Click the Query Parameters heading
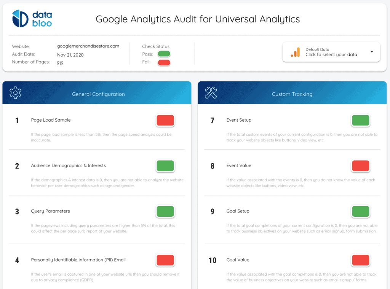The width and height of the screenshot is (390, 289). pyautogui.click(x=51, y=211)
